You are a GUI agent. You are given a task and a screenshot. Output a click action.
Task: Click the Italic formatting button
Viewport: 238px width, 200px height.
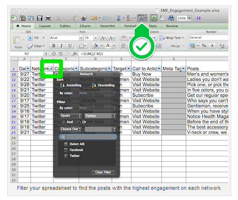pyautogui.click(x=62, y=46)
